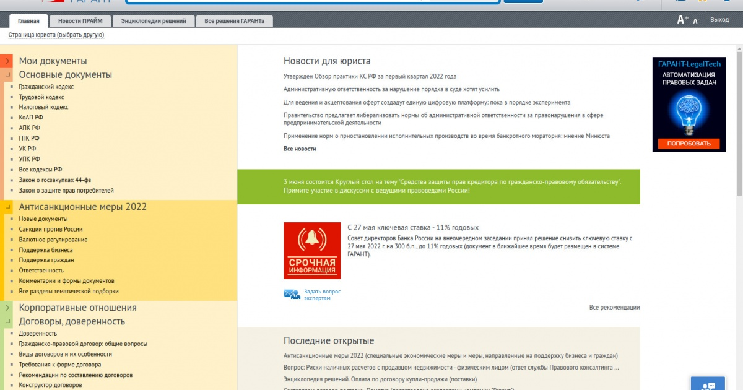Switch to the Главная tab
Screen dimensions: 743x390
point(28,21)
